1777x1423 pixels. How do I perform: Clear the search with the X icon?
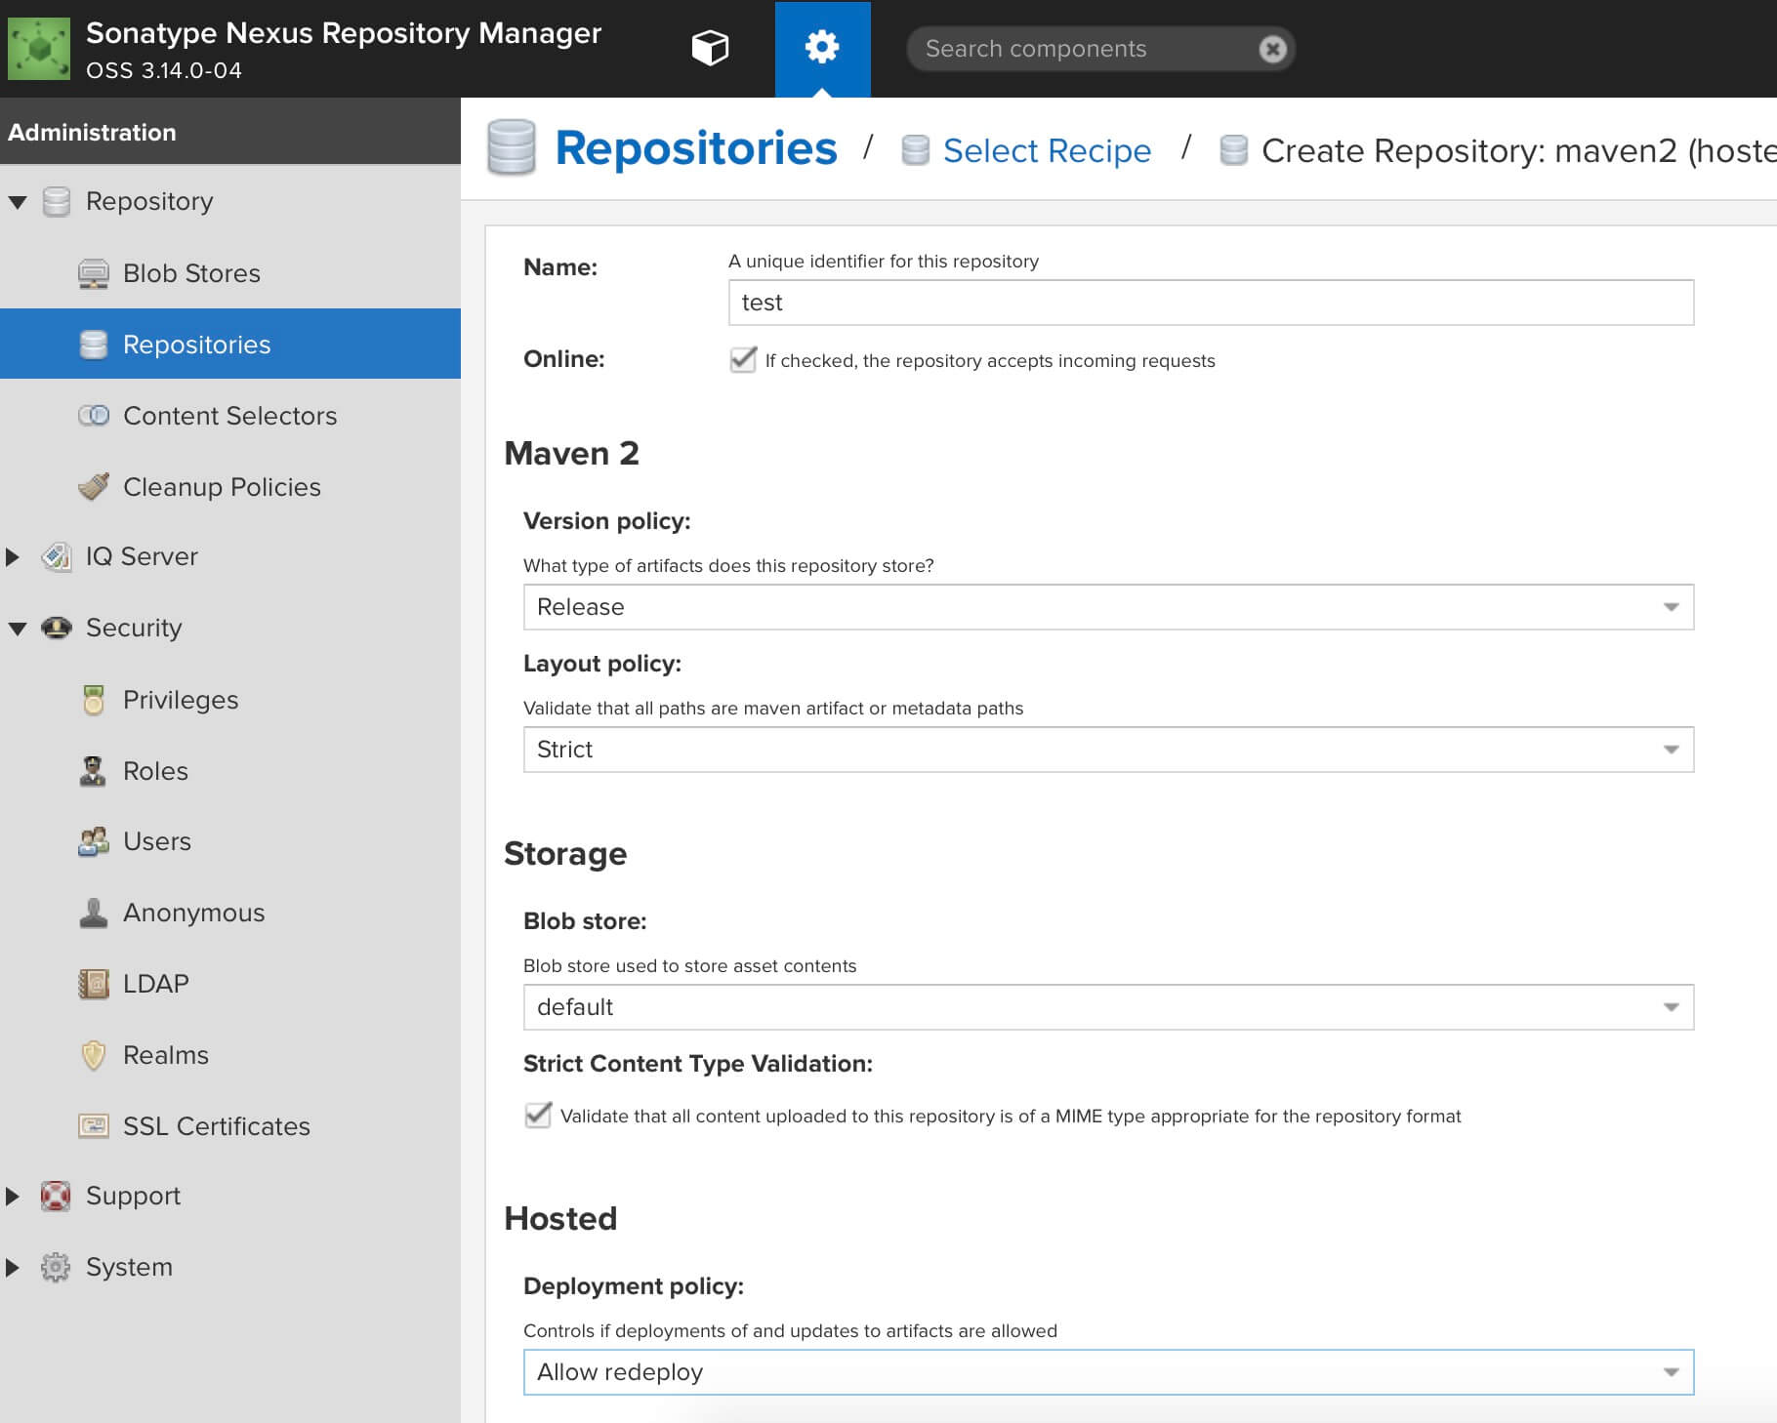click(1272, 49)
